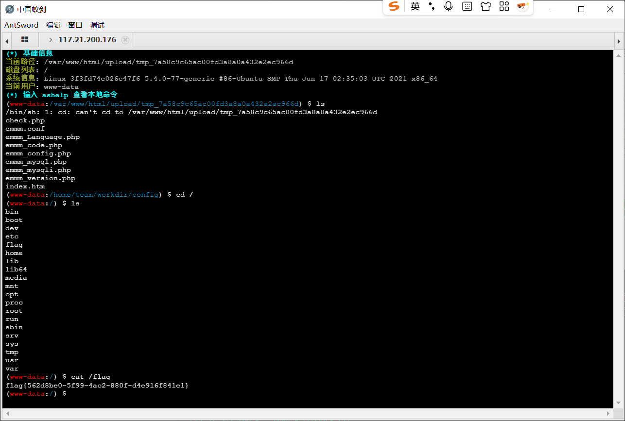Screen dimensions: 625x421
Task: Click the 'tmp' directory entry
Action: [12, 352]
